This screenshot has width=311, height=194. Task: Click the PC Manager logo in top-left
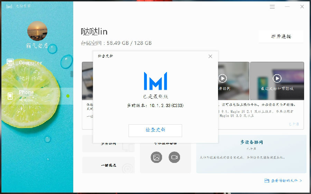pyautogui.click(x=9, y=7)
